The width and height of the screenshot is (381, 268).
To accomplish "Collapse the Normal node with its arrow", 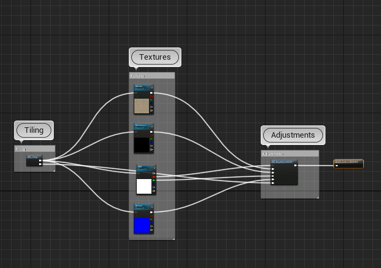I will (152, 207).
